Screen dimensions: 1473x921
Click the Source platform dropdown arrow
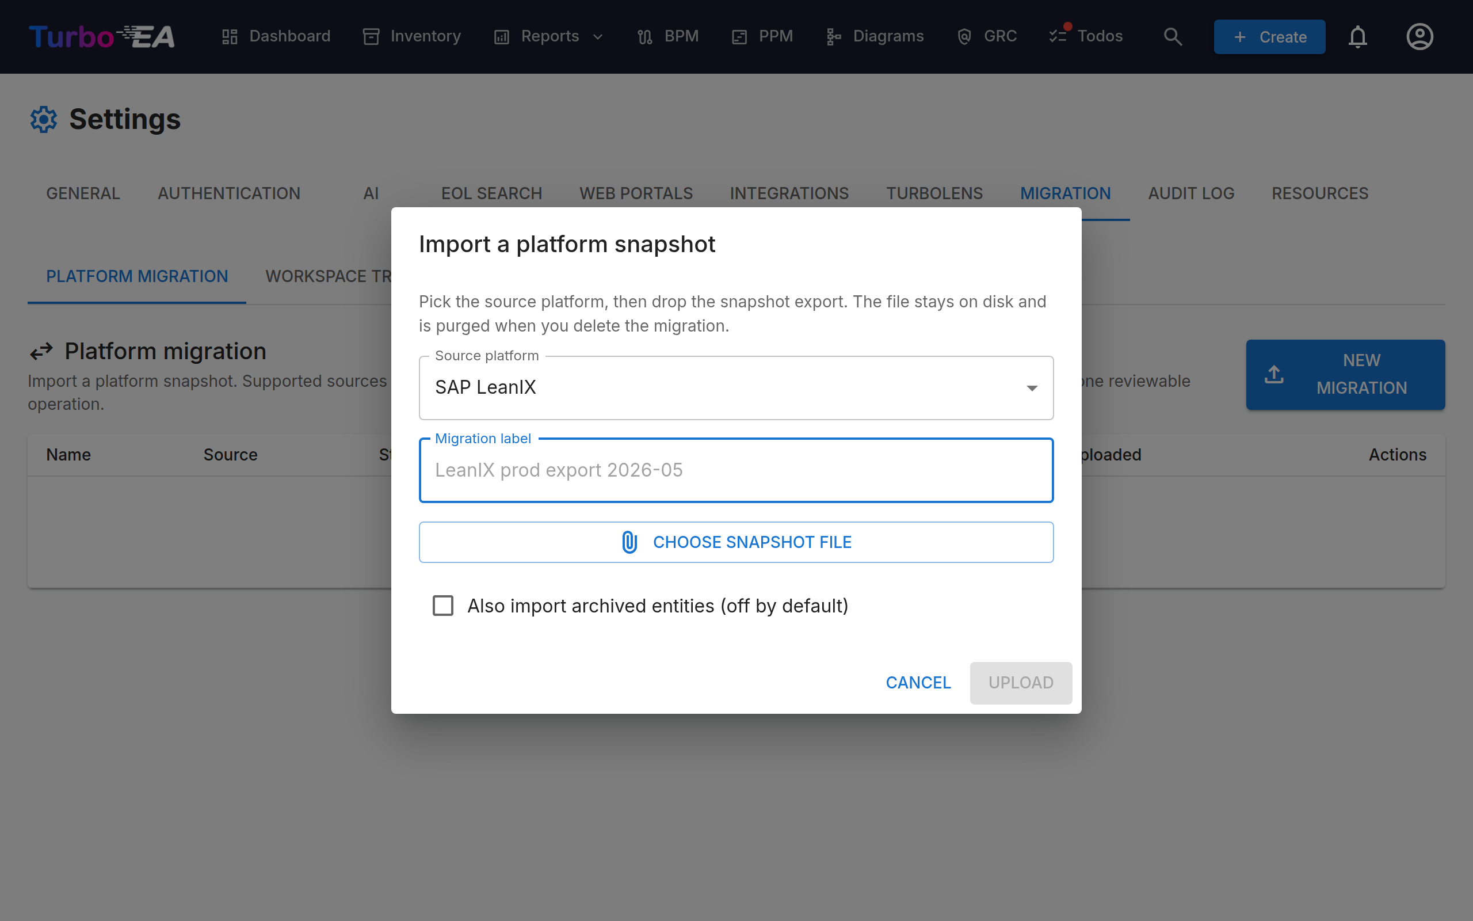(1032, 388)
